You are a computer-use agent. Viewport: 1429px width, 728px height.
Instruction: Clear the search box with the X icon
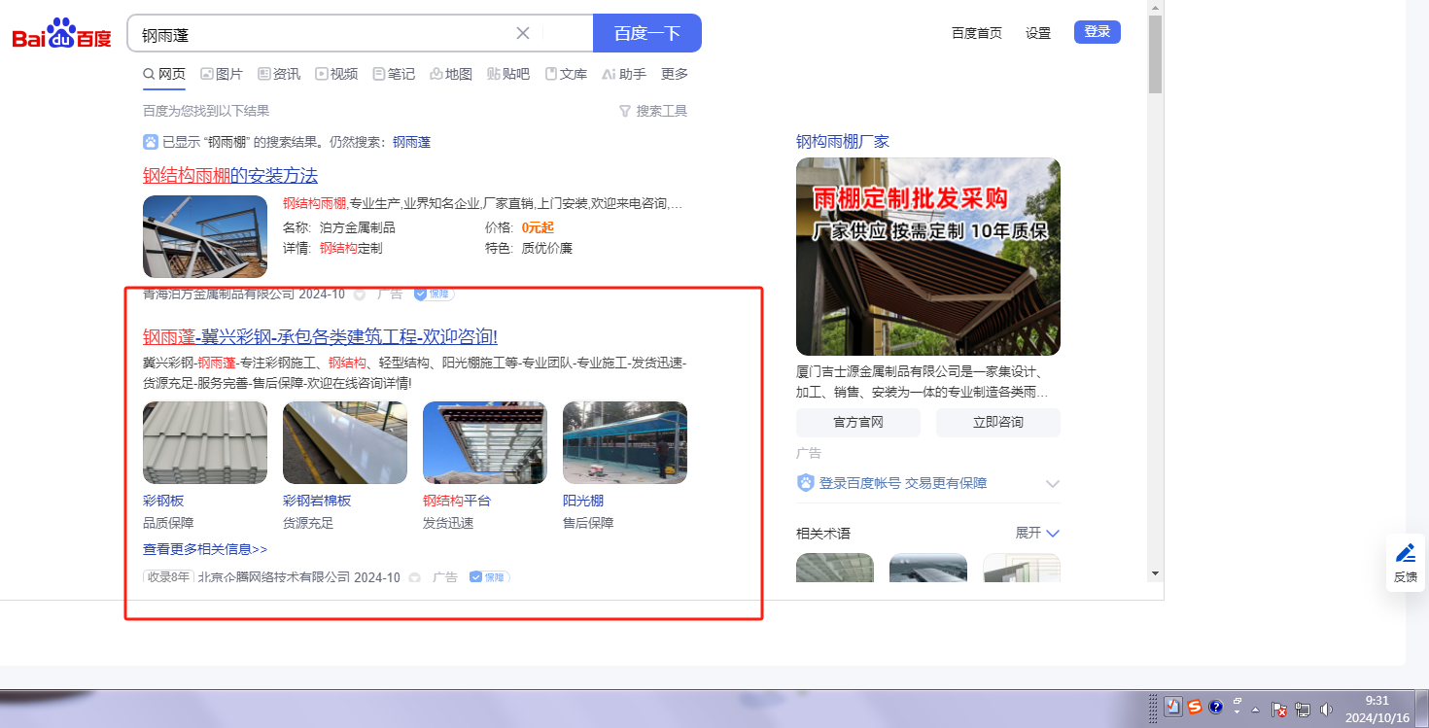pyautogui.click(x=523, y=33)
